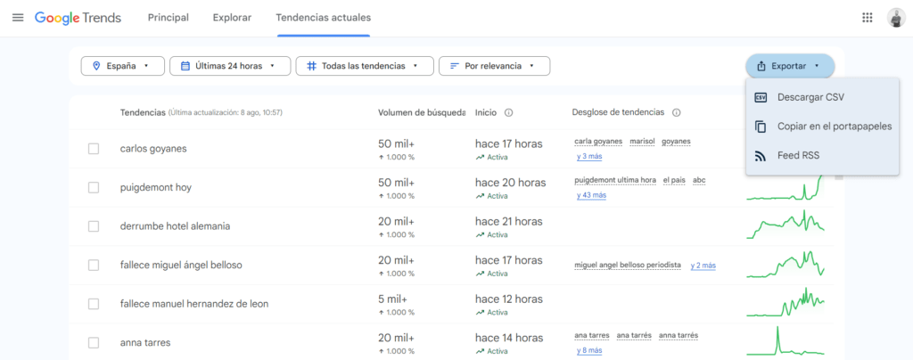
Task: Click the Google Trends logo
Action: coord(78,18)
